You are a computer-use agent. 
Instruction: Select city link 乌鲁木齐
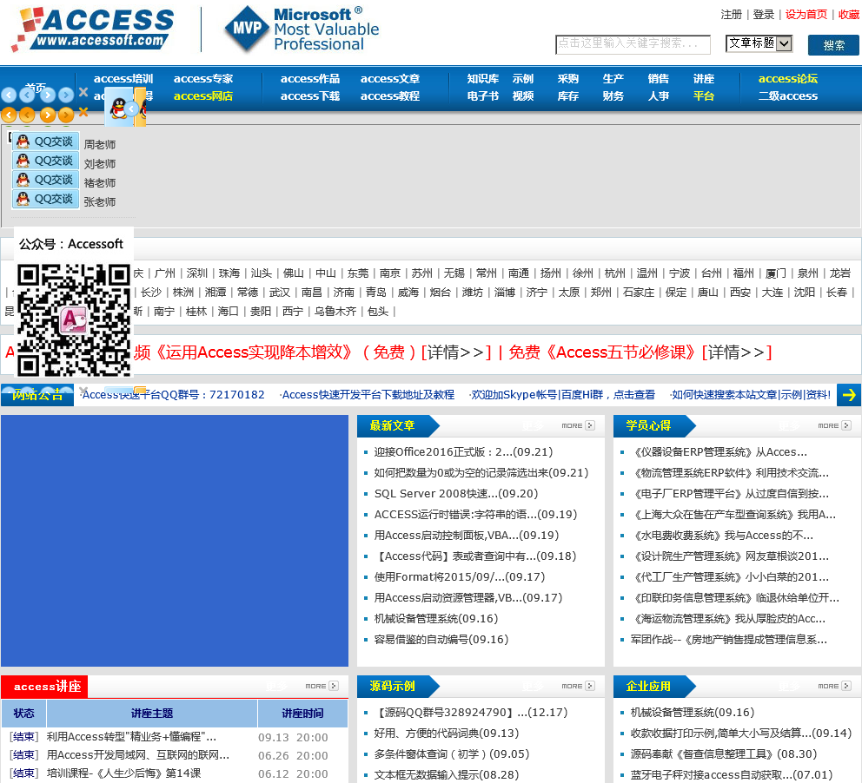coord(335,312)
